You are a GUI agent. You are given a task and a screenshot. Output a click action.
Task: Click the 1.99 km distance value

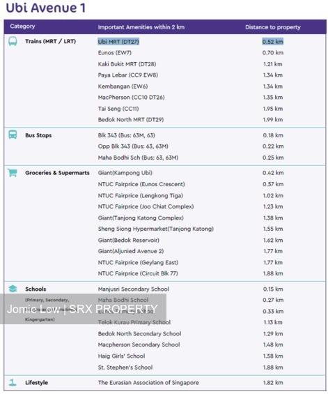pos(273,120)
